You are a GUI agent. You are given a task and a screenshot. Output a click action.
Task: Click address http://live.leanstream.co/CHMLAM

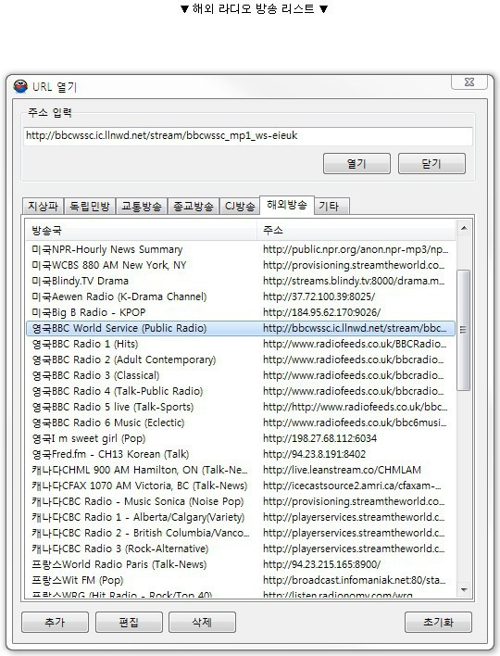(342, 470)
